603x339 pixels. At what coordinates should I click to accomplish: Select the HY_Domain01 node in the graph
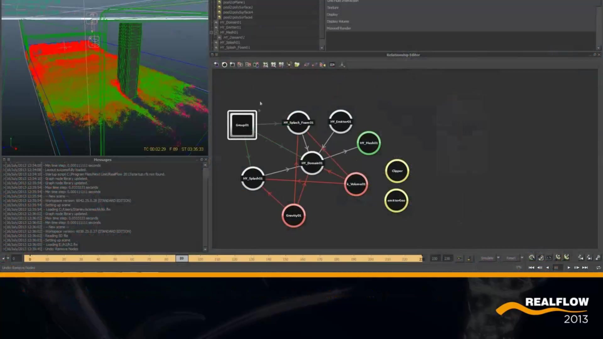click(312, 163)
